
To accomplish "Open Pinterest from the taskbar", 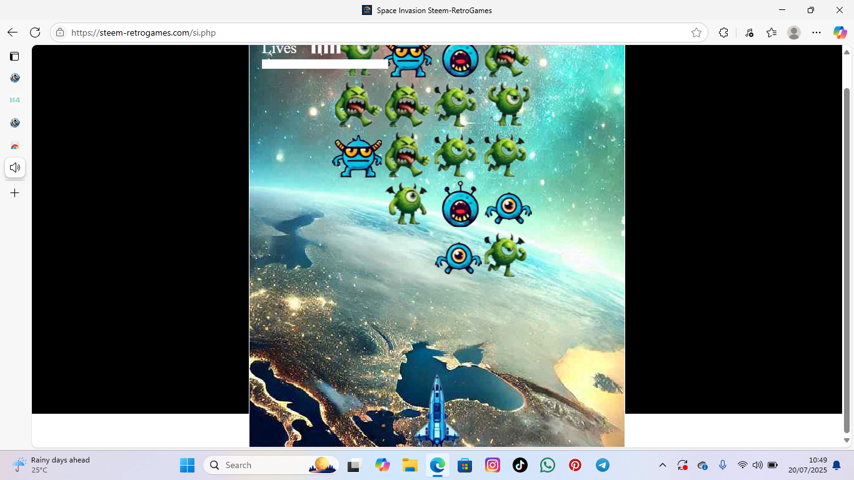I will coord(575,465).
